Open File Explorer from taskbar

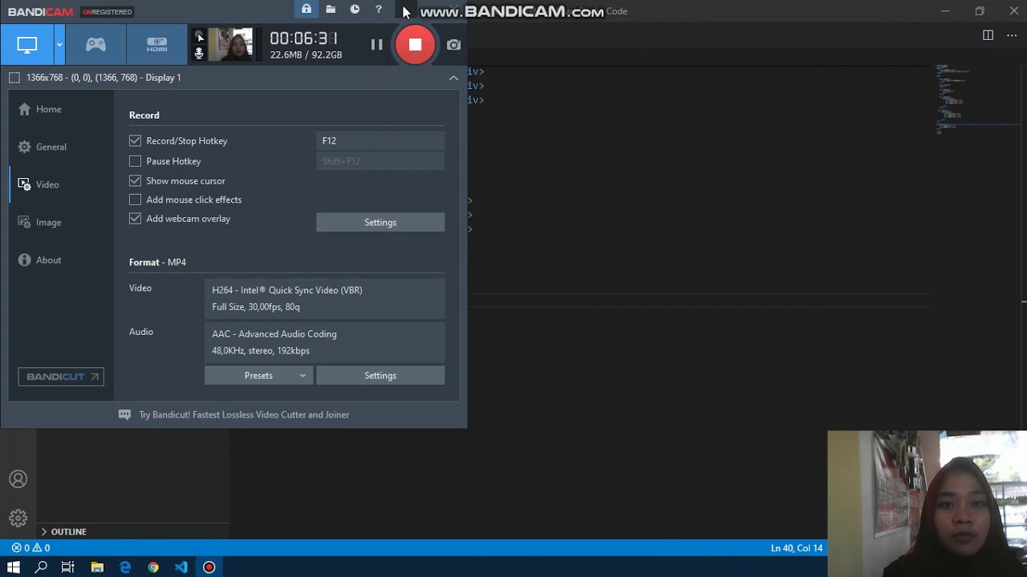(97, 567)
